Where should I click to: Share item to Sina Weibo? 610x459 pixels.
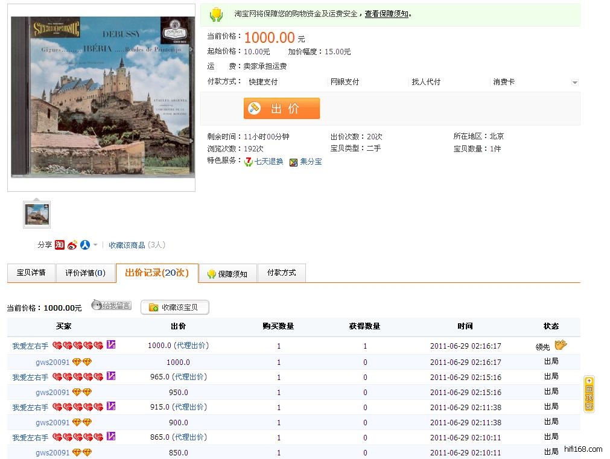(x=72, y=245)
